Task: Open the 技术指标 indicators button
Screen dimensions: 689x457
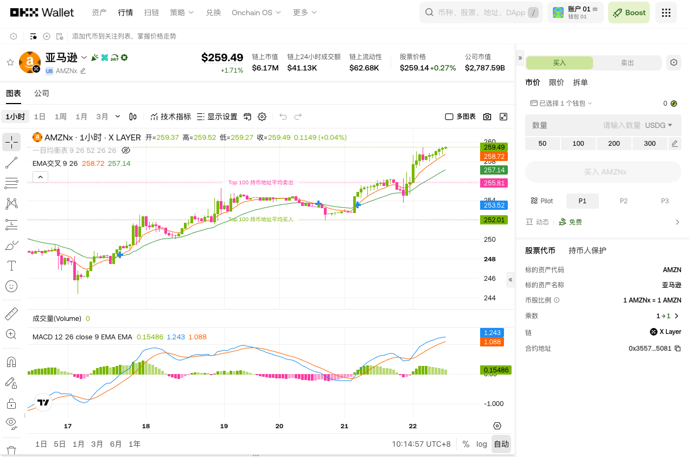Action: 170,117
